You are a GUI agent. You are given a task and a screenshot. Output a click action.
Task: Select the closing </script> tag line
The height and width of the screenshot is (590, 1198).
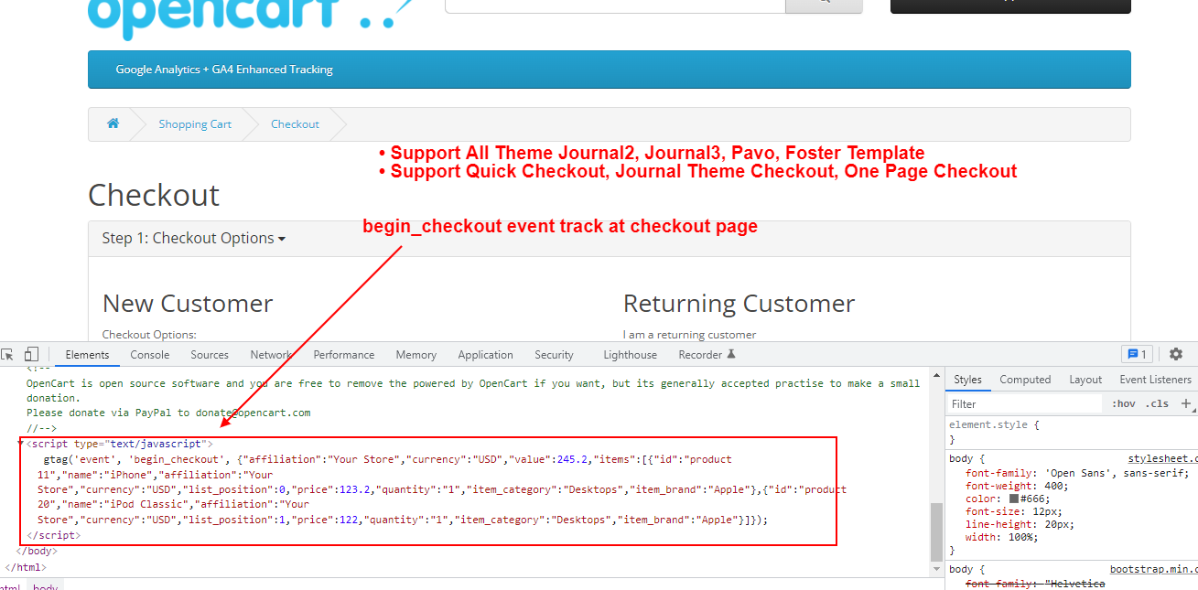[53, 535]
